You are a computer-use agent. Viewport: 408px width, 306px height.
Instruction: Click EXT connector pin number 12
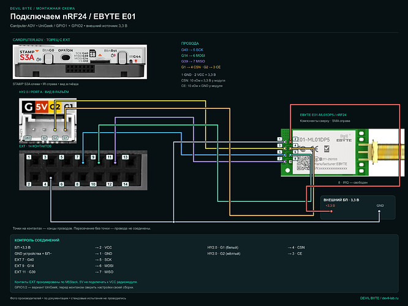coord(109,184)
